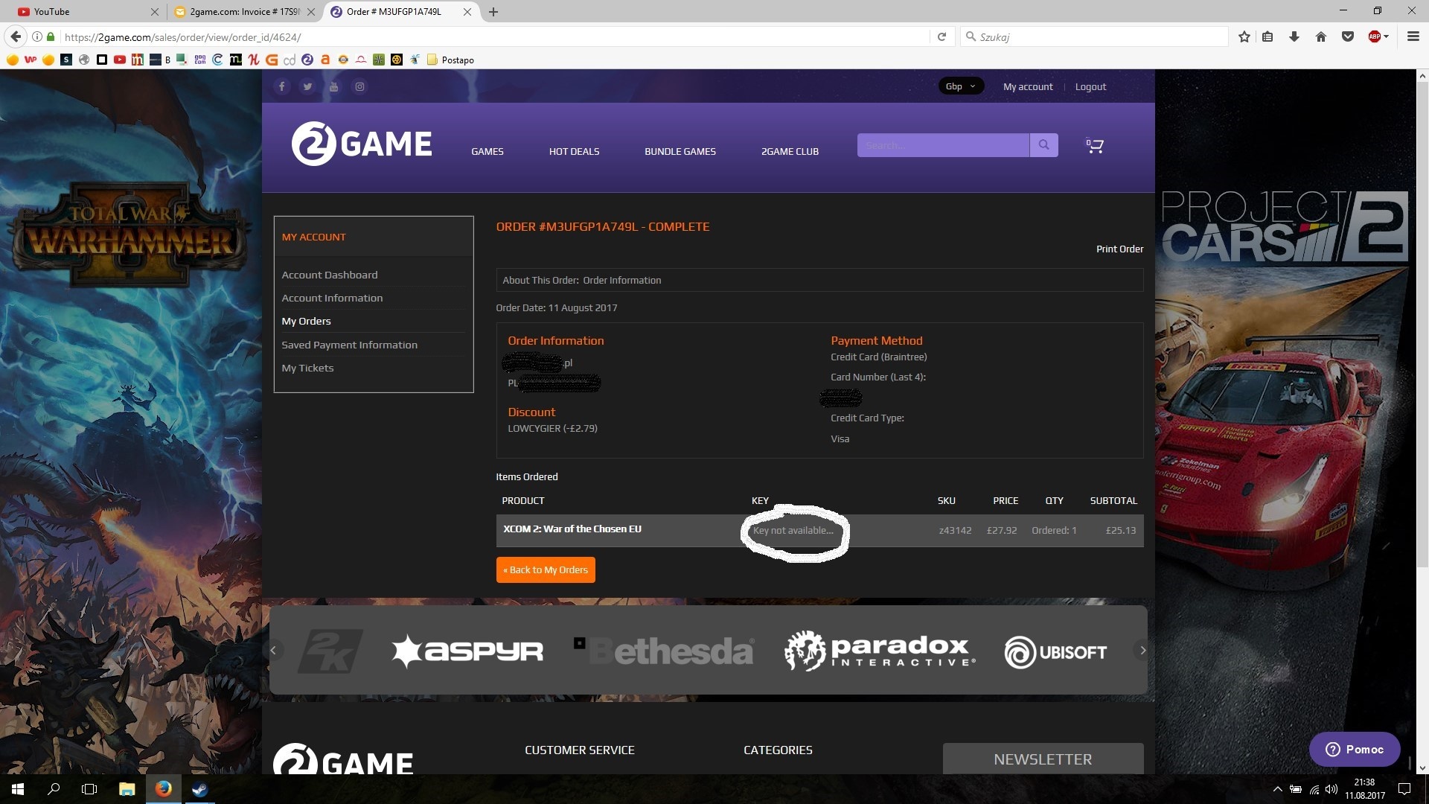Open Saved Payment Information
The image size is (1429, 804).
(x=349, y=345)
